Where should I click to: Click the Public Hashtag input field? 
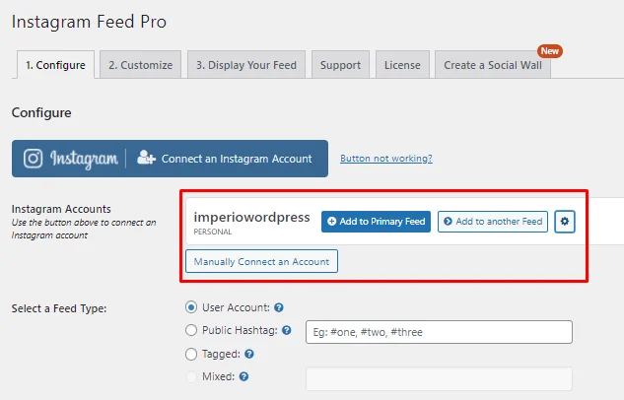[x=439, y=332]
